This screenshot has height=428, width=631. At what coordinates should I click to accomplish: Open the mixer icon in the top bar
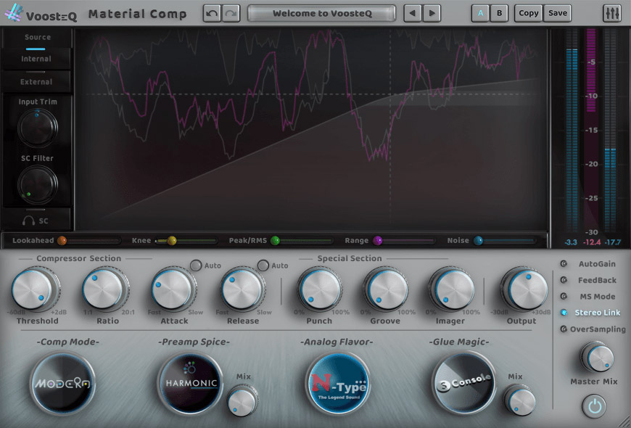click(613, 12)
